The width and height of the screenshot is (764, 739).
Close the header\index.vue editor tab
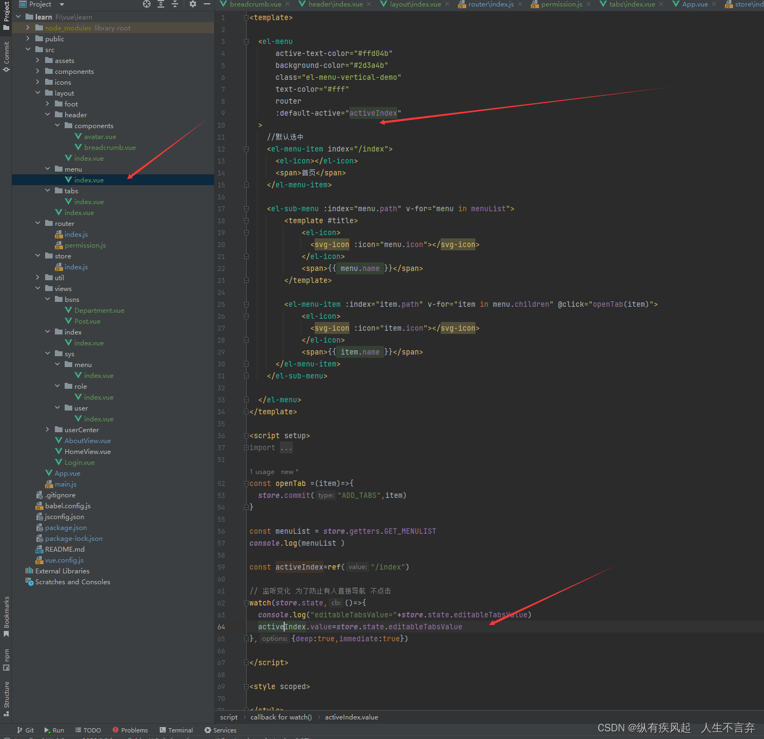tap(369, 4)
